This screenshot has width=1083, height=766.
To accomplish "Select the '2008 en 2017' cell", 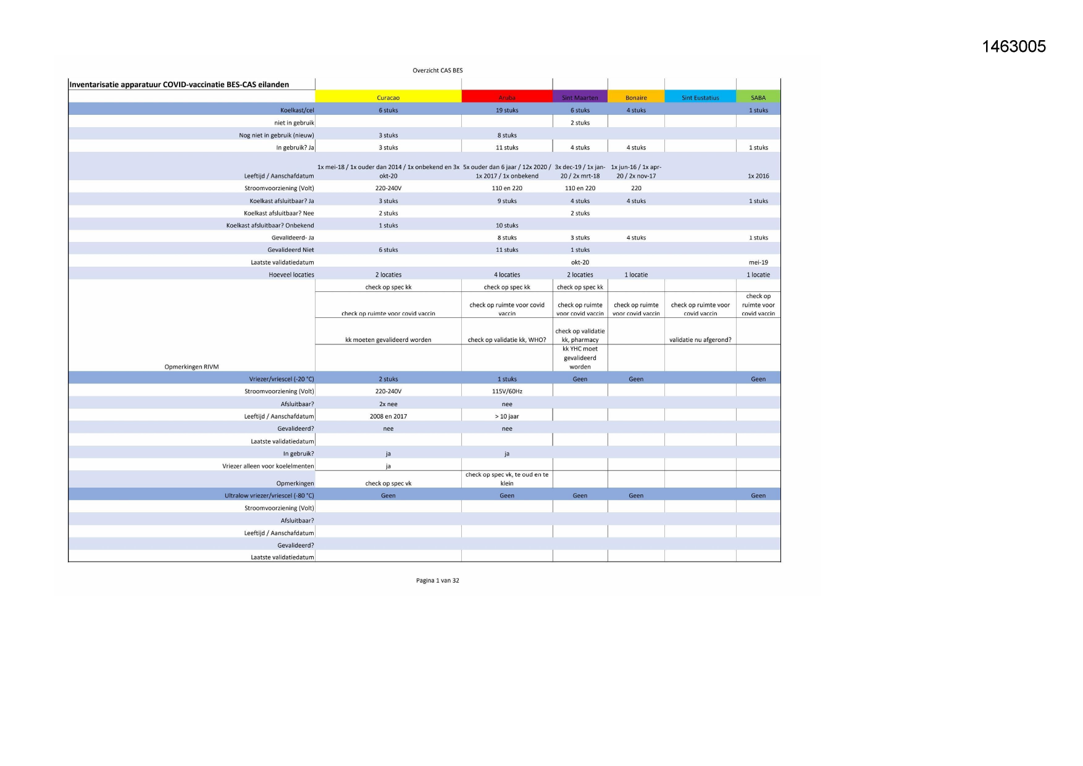I will click(388, 416).
